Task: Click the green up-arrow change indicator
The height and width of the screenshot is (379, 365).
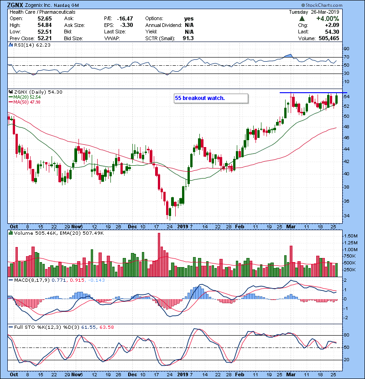Action: click(302, 19)
